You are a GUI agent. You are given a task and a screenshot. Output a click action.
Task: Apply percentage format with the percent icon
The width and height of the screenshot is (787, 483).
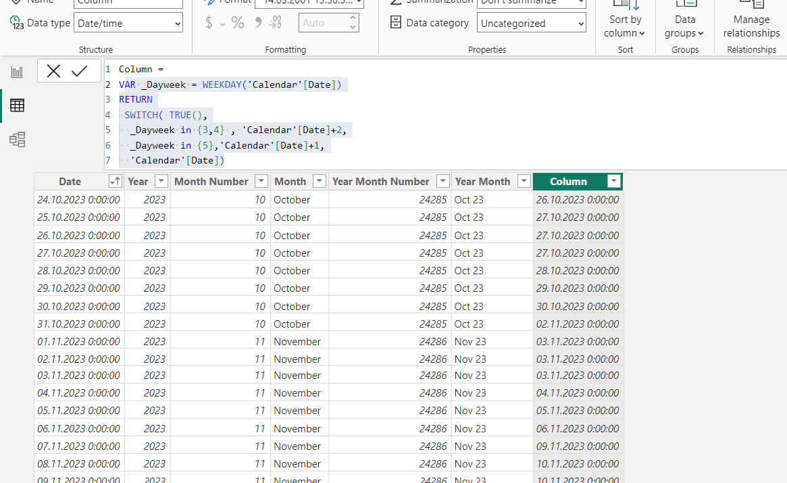pos(237,22)
